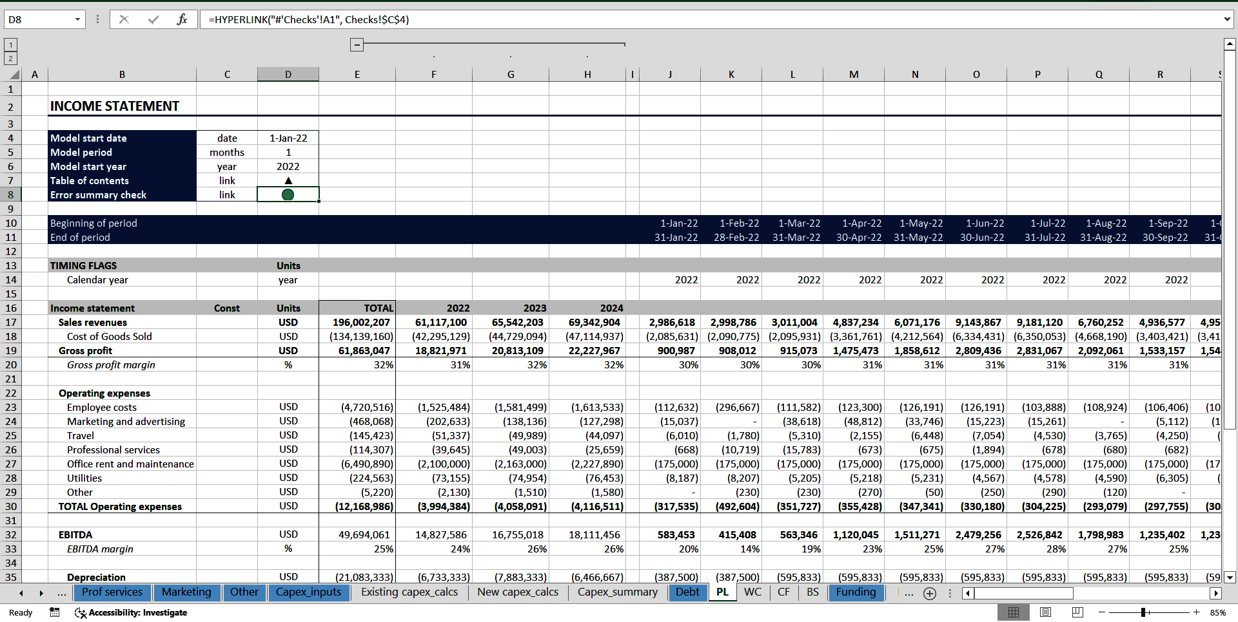Switch to Page Layout view icon
The image size is (1238, 622).
click(1045, 612)
